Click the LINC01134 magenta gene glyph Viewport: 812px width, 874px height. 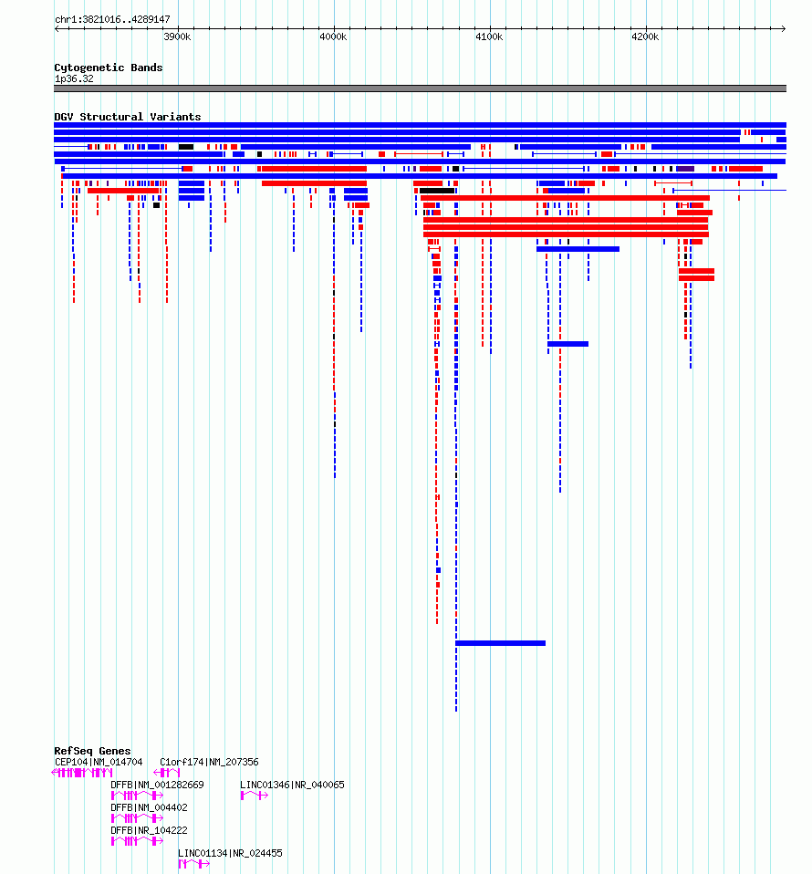[x=194, y=864]
